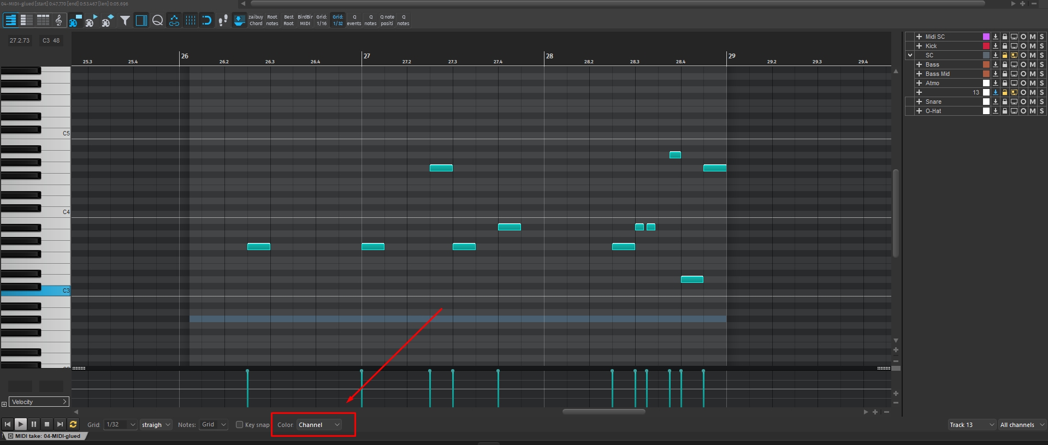
Task: Open the Grid 1/32 dropdown
Action: point(120,424)
